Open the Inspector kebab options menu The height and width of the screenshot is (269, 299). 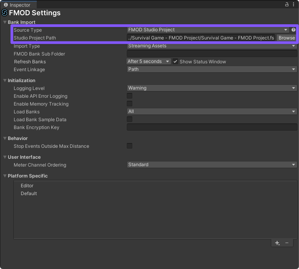coord(294,5)
